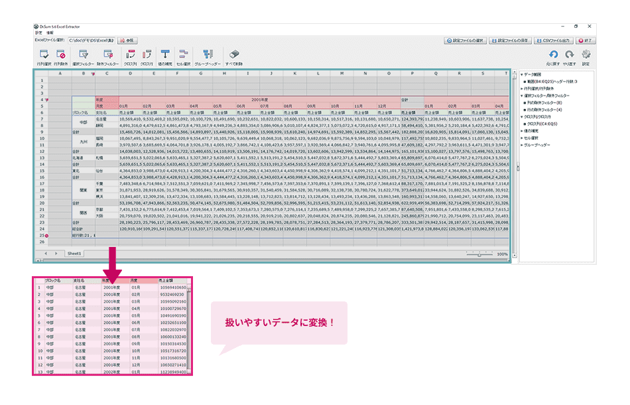The width and height of the screenshot is (630, 405).
Task: Click the 元に戻す undo icon
Action: [554, 54]
